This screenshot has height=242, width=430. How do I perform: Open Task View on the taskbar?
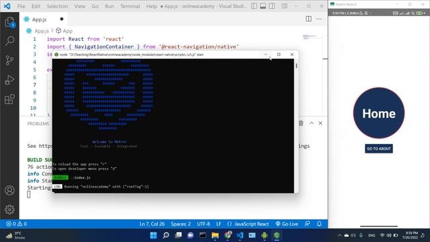coord(178,235)
